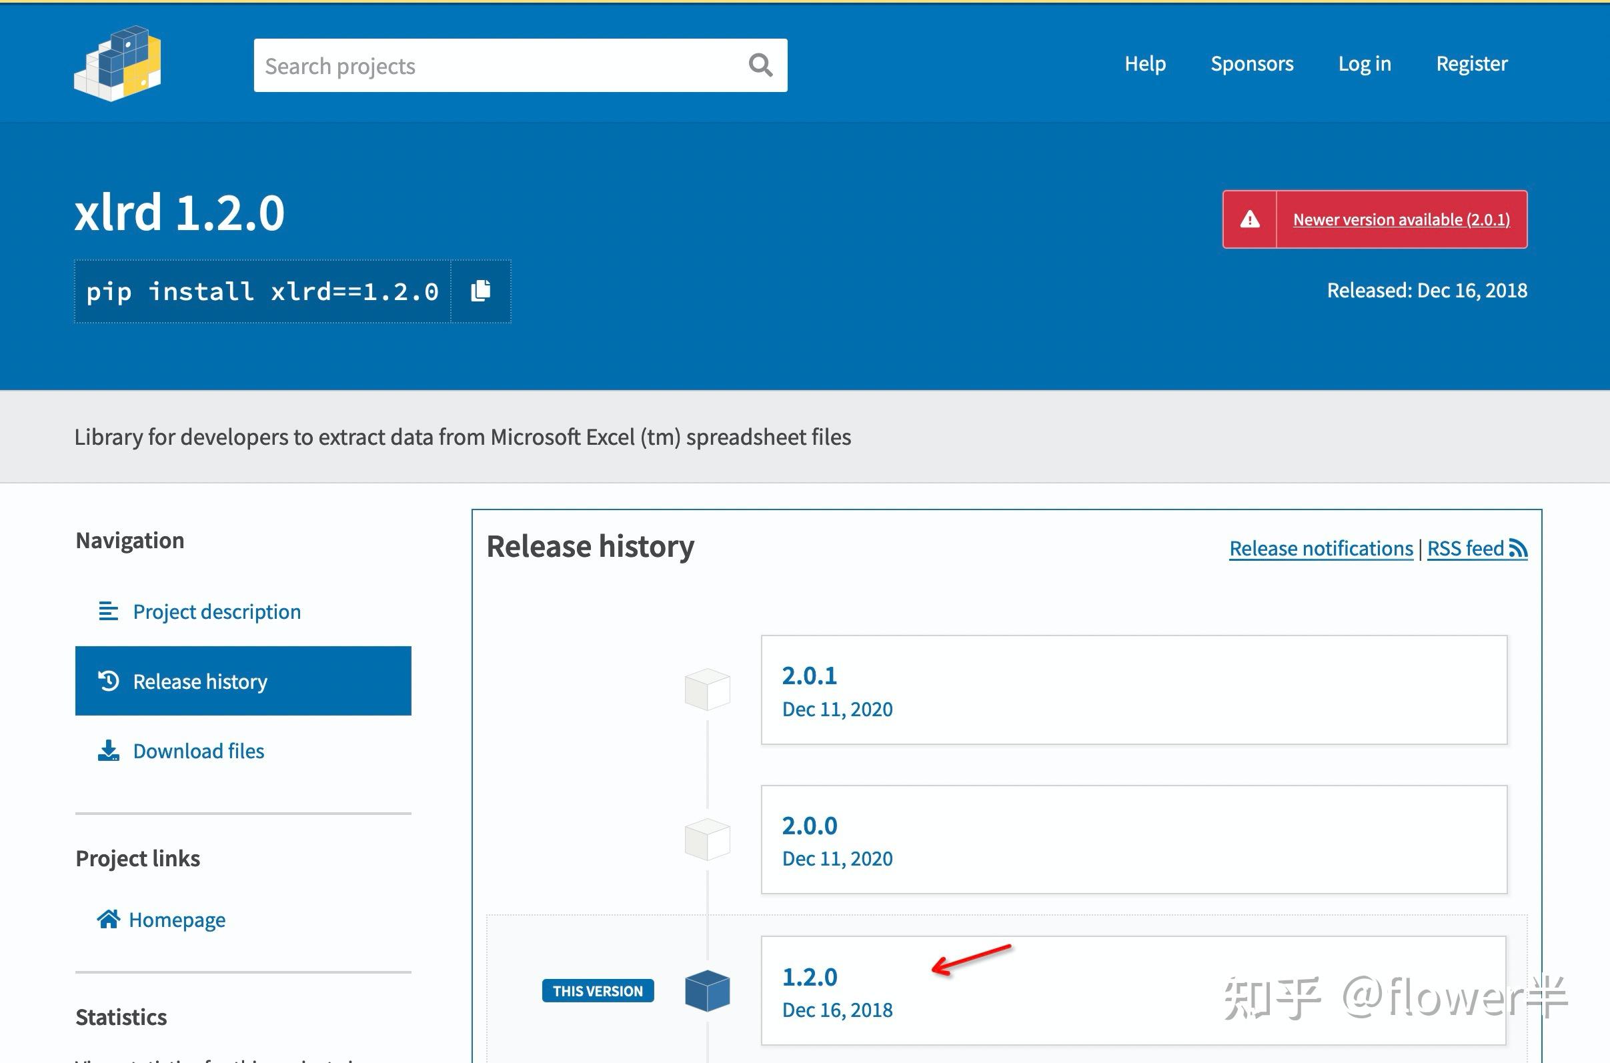Click the Download files arrow icon
The height and width of the screenshot is (1063, 1610).
[109, 750]
